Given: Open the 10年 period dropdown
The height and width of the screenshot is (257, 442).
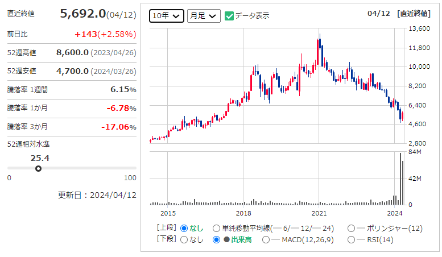Looking at the screenshot, I should [x=167, y=16].
